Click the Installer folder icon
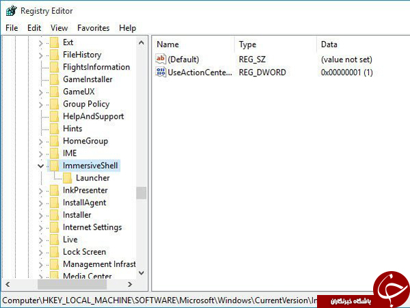The image size is (410, 308). point(54,214)
